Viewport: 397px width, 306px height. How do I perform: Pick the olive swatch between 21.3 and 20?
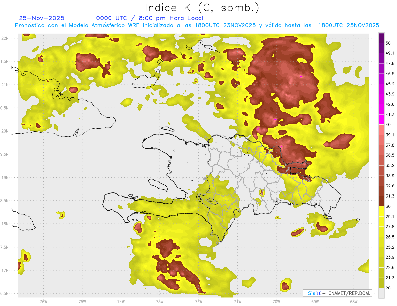point(382,283)
